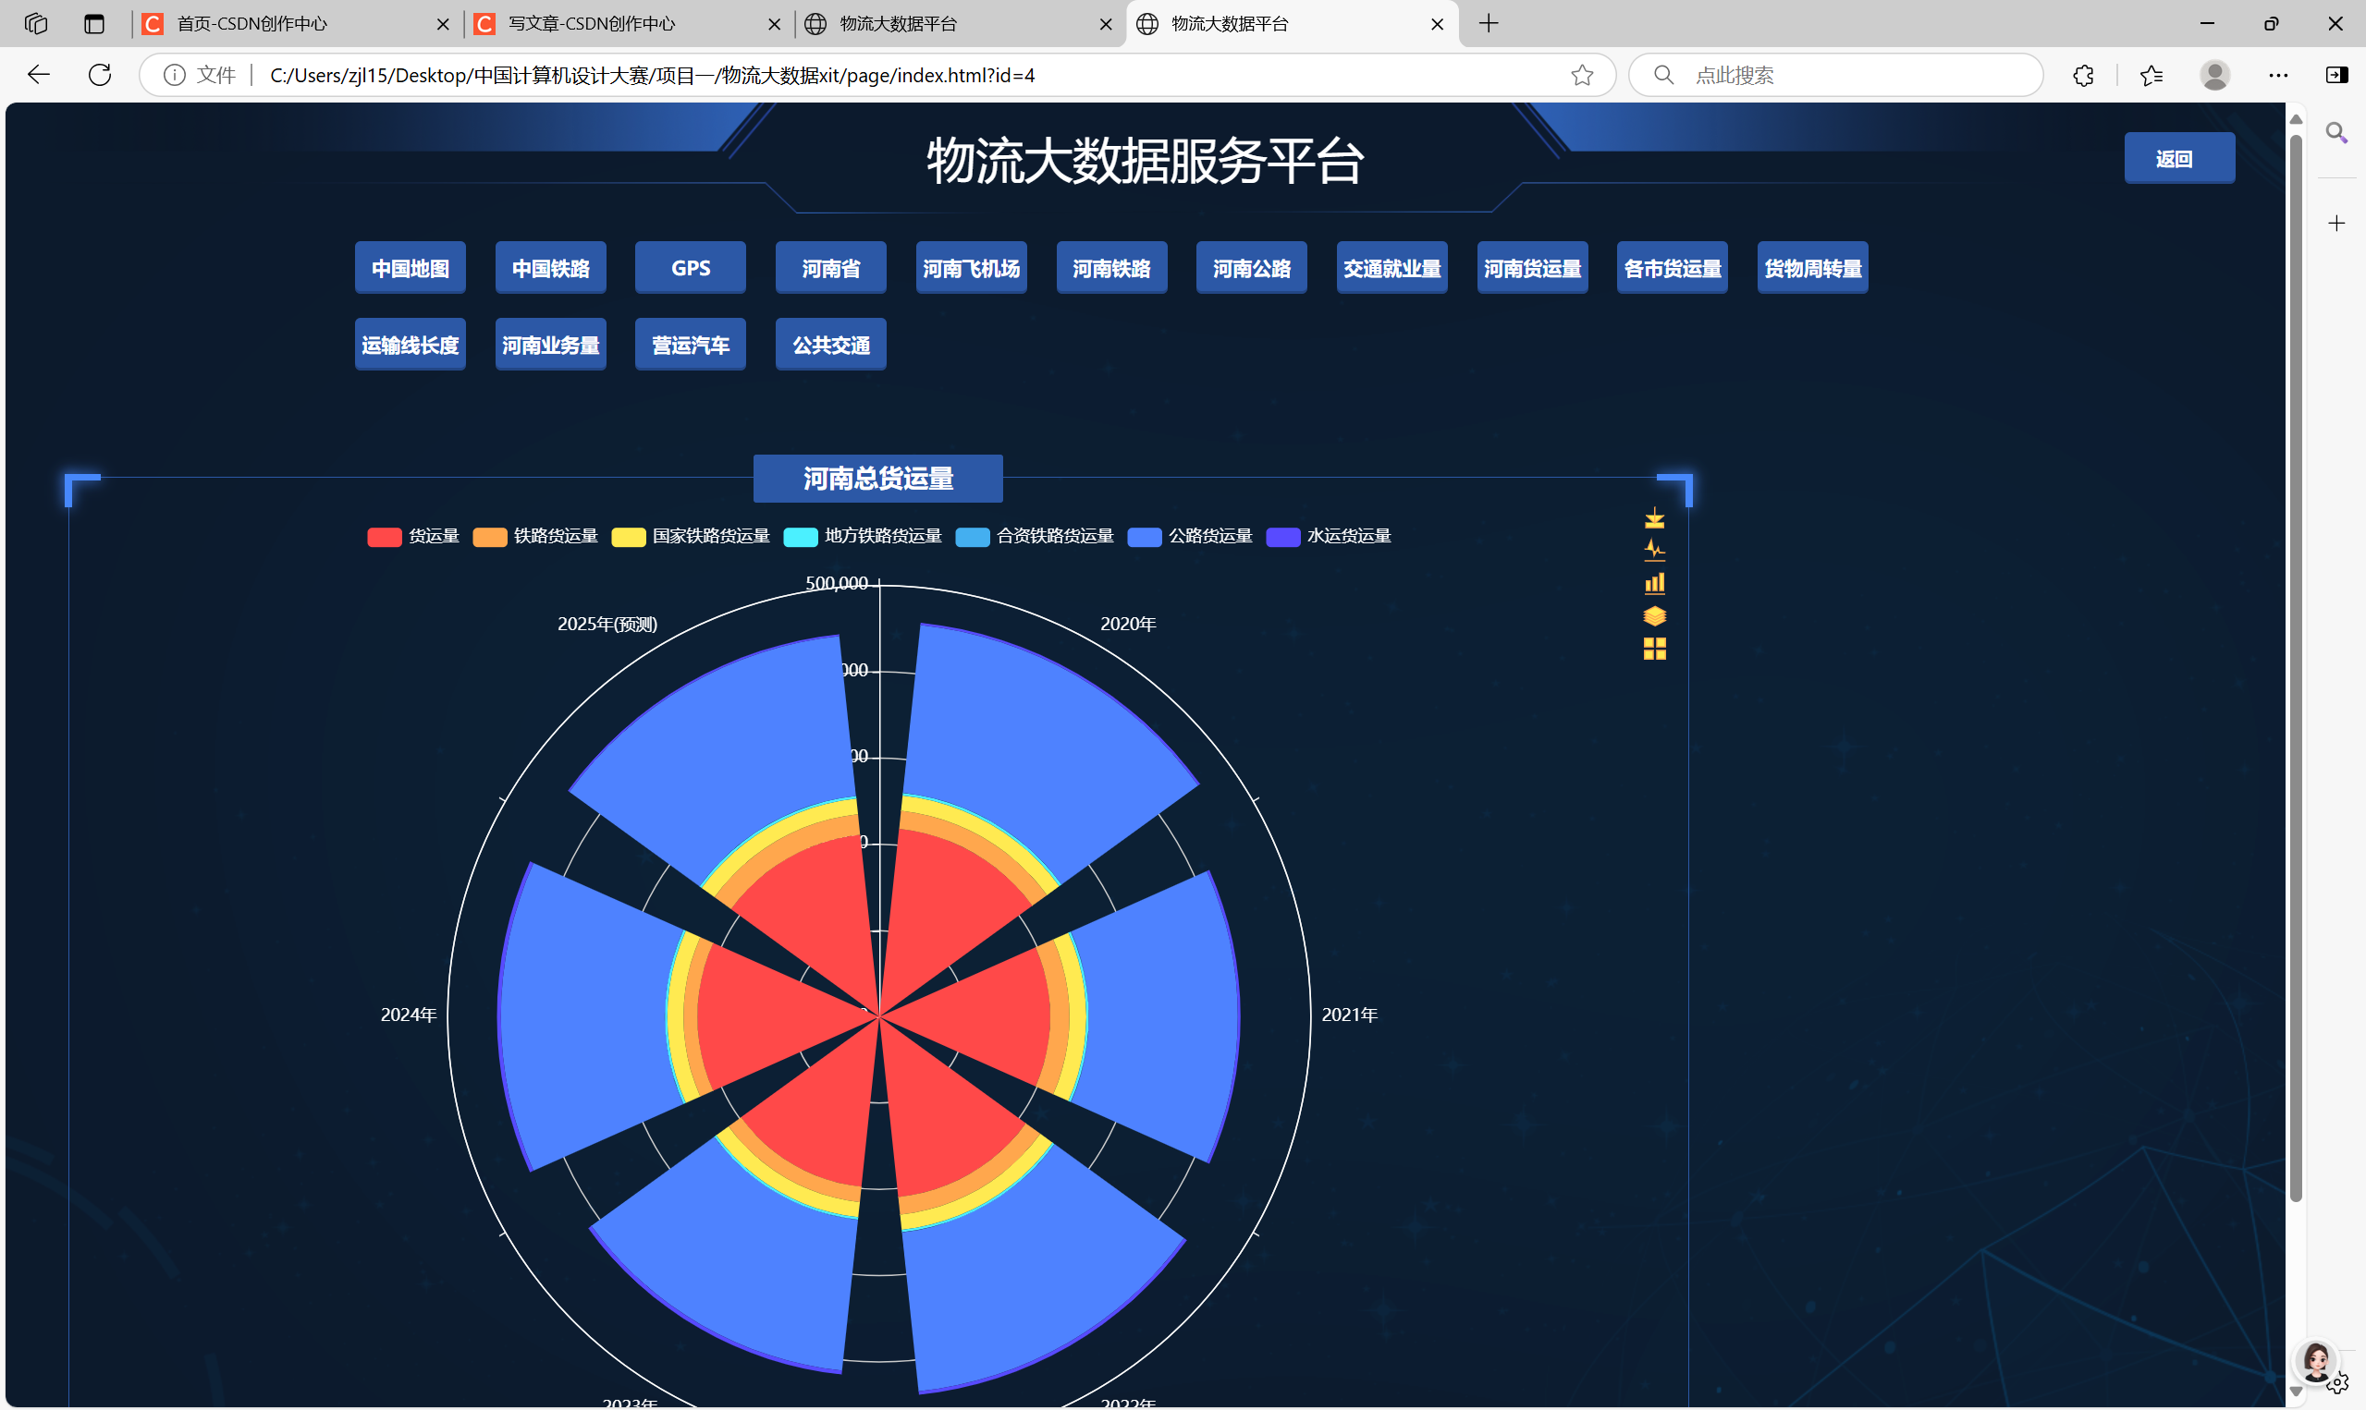Open browser Settings and more menu
Image resolution: width=2366 pixels, height=1410 pixels.
click(x=2277, y=75)
